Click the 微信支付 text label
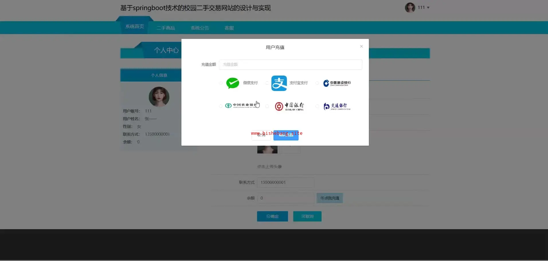 [x=250, y=83]
